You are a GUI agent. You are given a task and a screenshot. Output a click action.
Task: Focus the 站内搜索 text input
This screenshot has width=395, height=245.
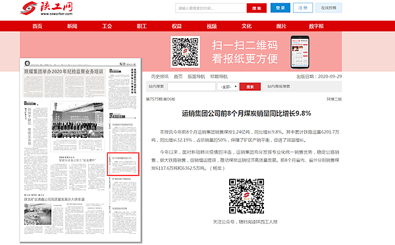(192, 87)
